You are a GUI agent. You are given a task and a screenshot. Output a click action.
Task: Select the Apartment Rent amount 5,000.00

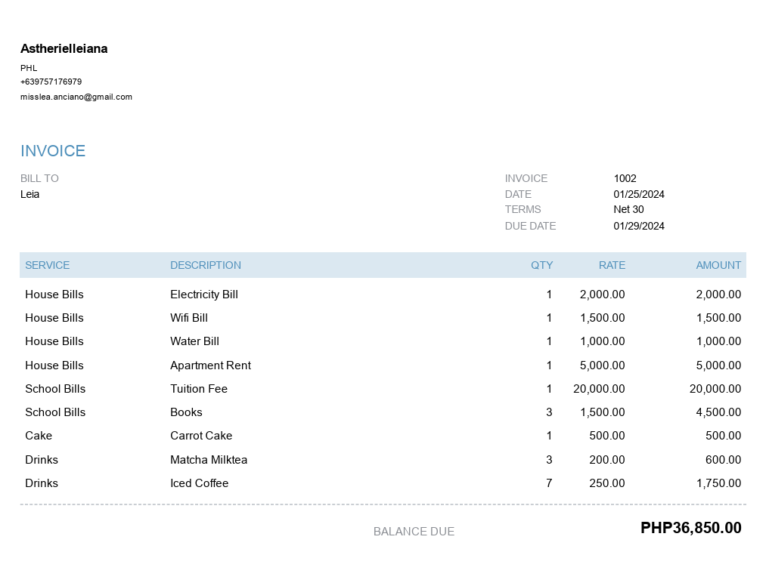718,365
